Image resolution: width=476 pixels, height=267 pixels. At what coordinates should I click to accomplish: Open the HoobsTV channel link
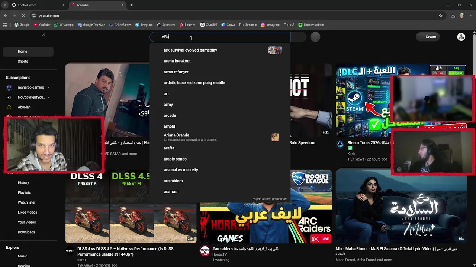(219, 254)
